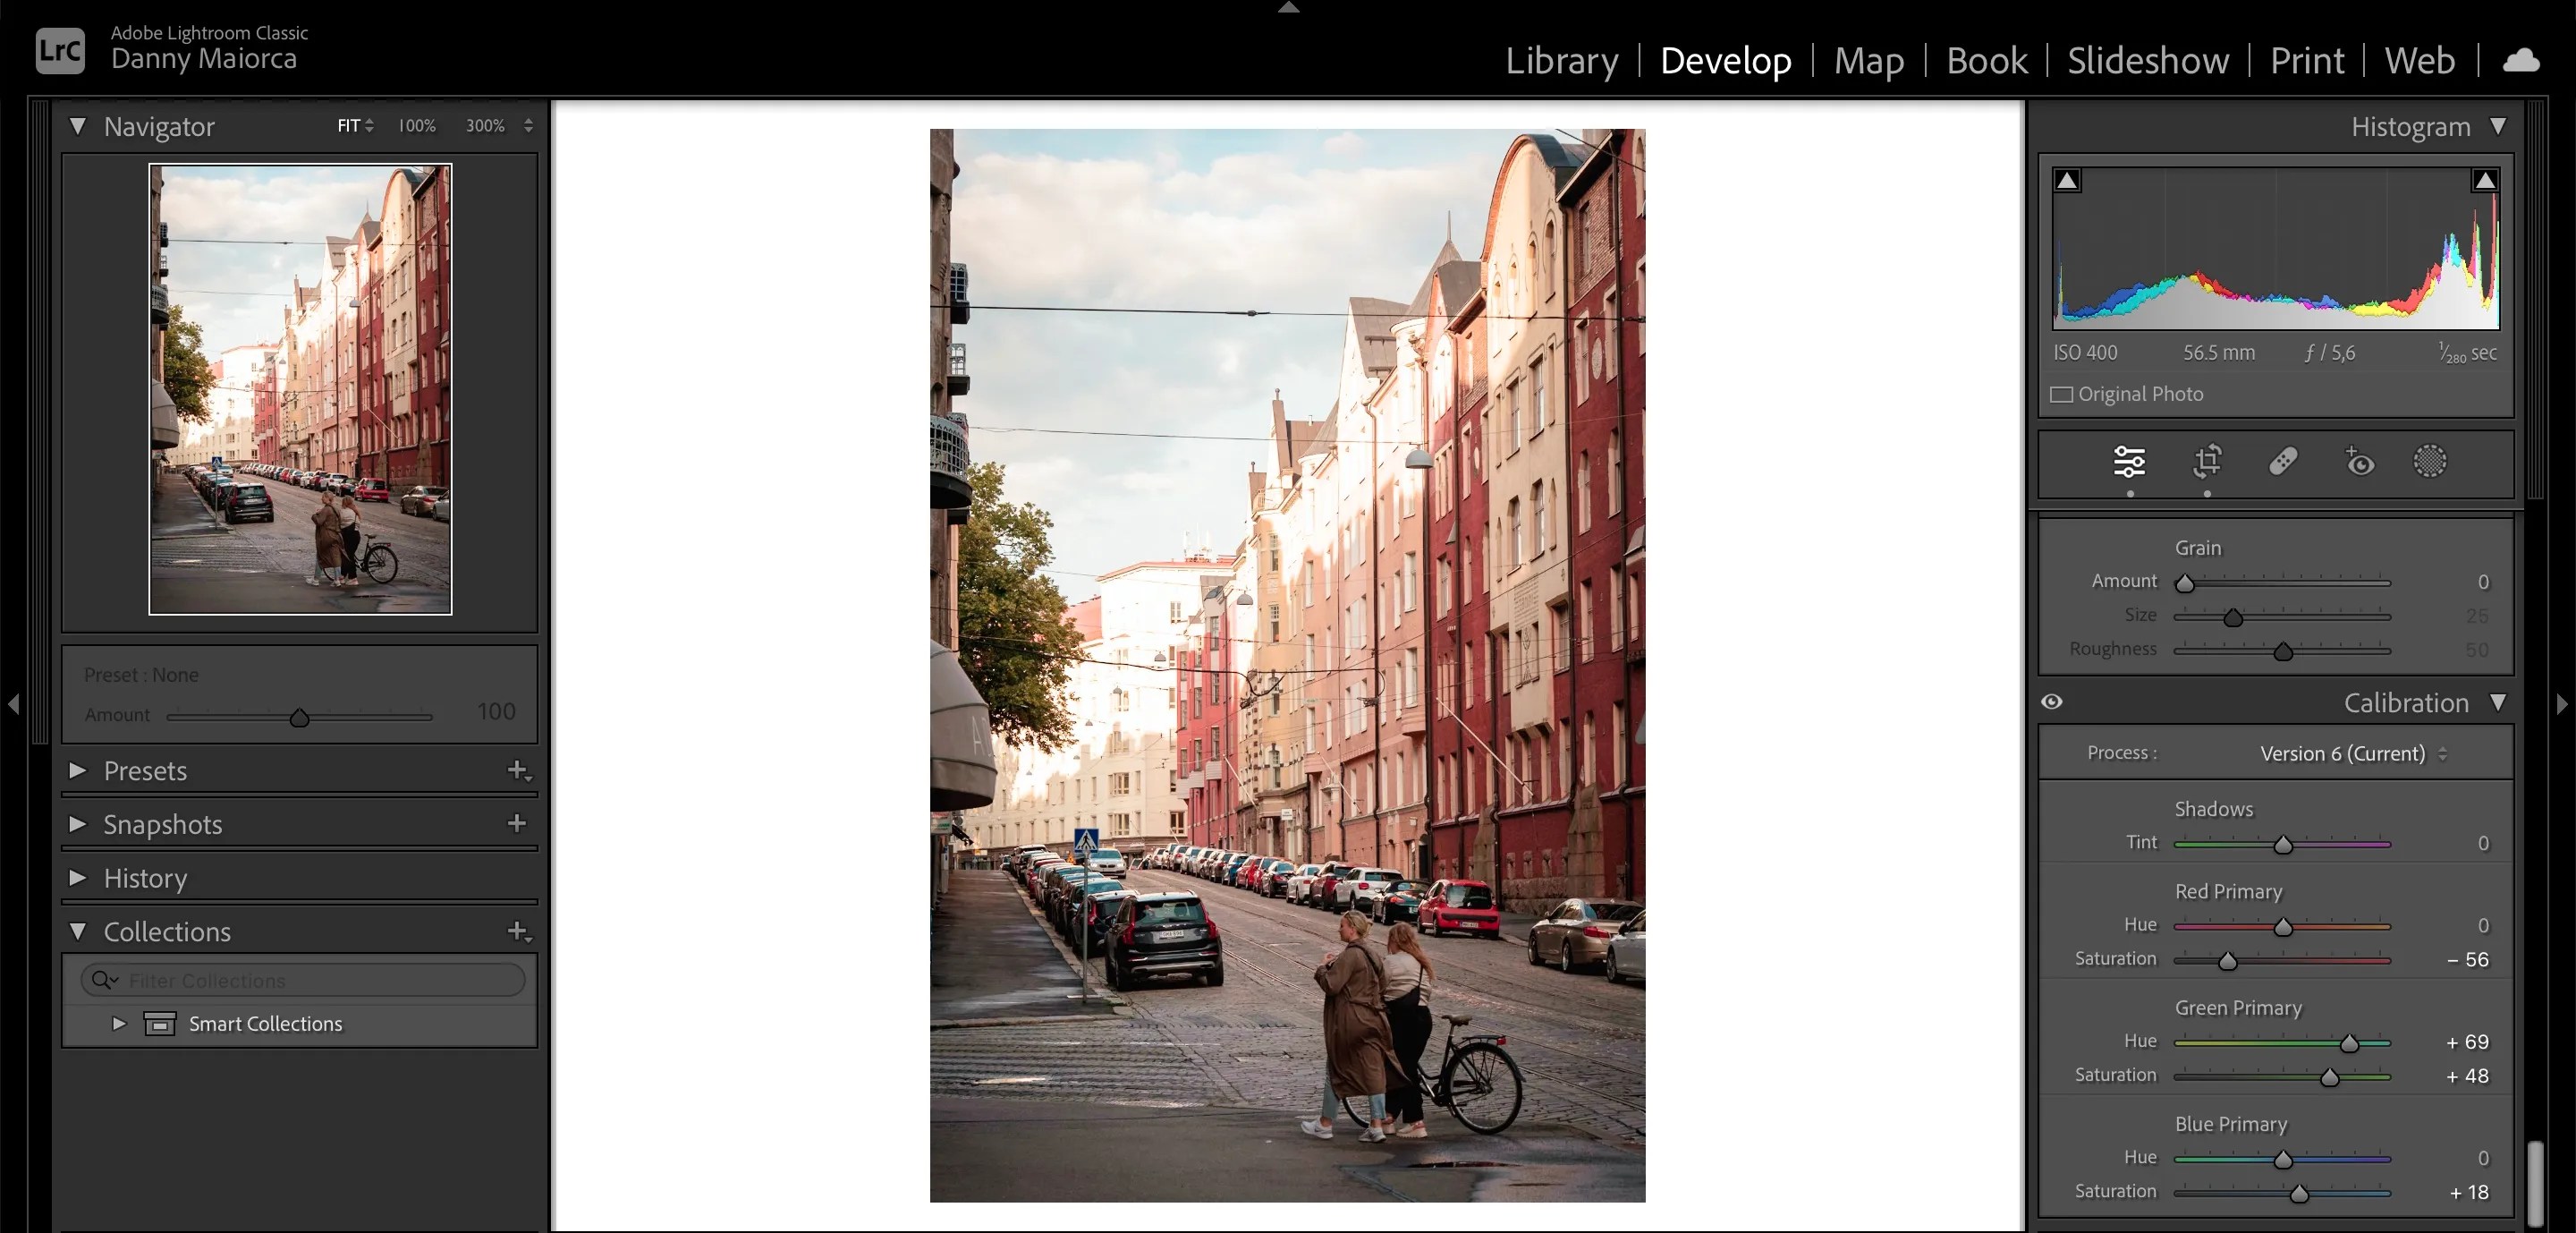Open the Healing (spot removal) tool

[2284, 462]
